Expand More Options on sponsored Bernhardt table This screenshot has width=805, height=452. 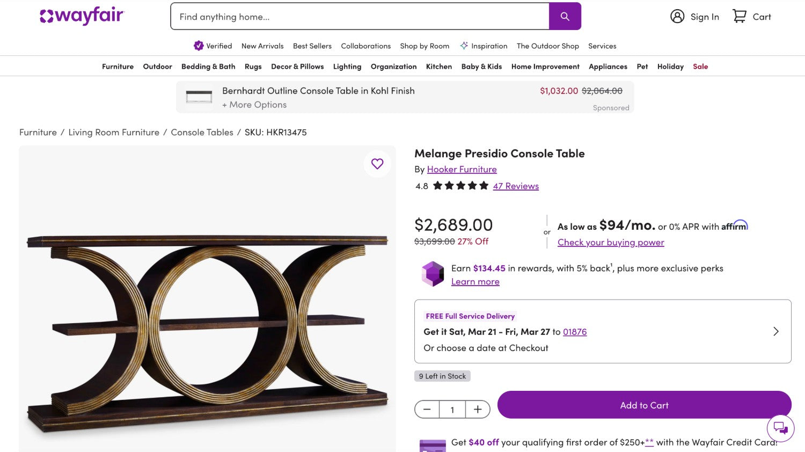[254, 105]
